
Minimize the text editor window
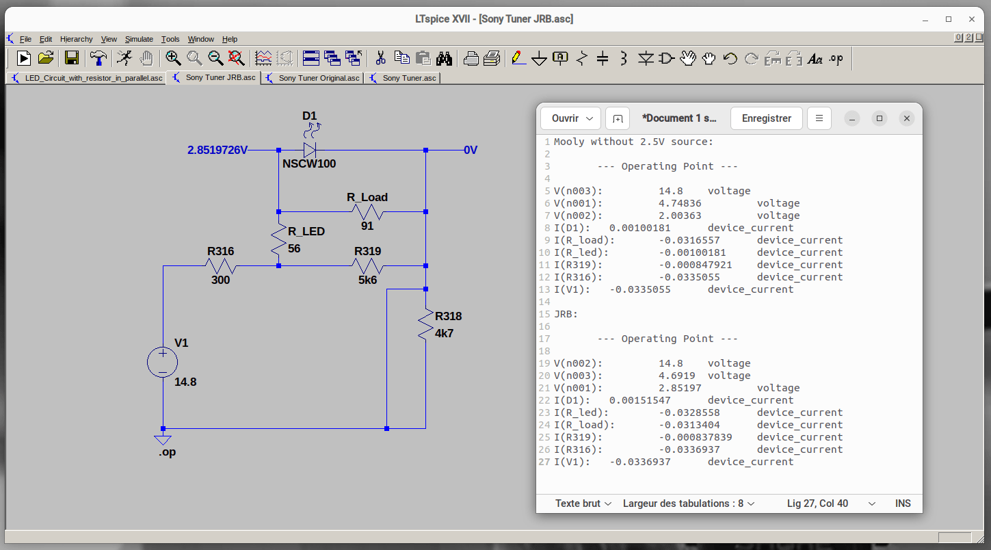click(851, 118)
